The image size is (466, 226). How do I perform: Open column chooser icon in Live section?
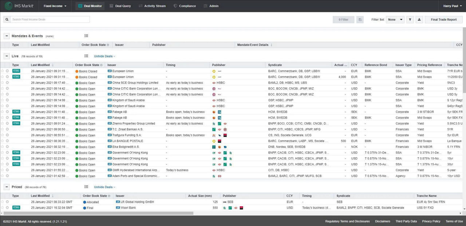click(86, 56)
